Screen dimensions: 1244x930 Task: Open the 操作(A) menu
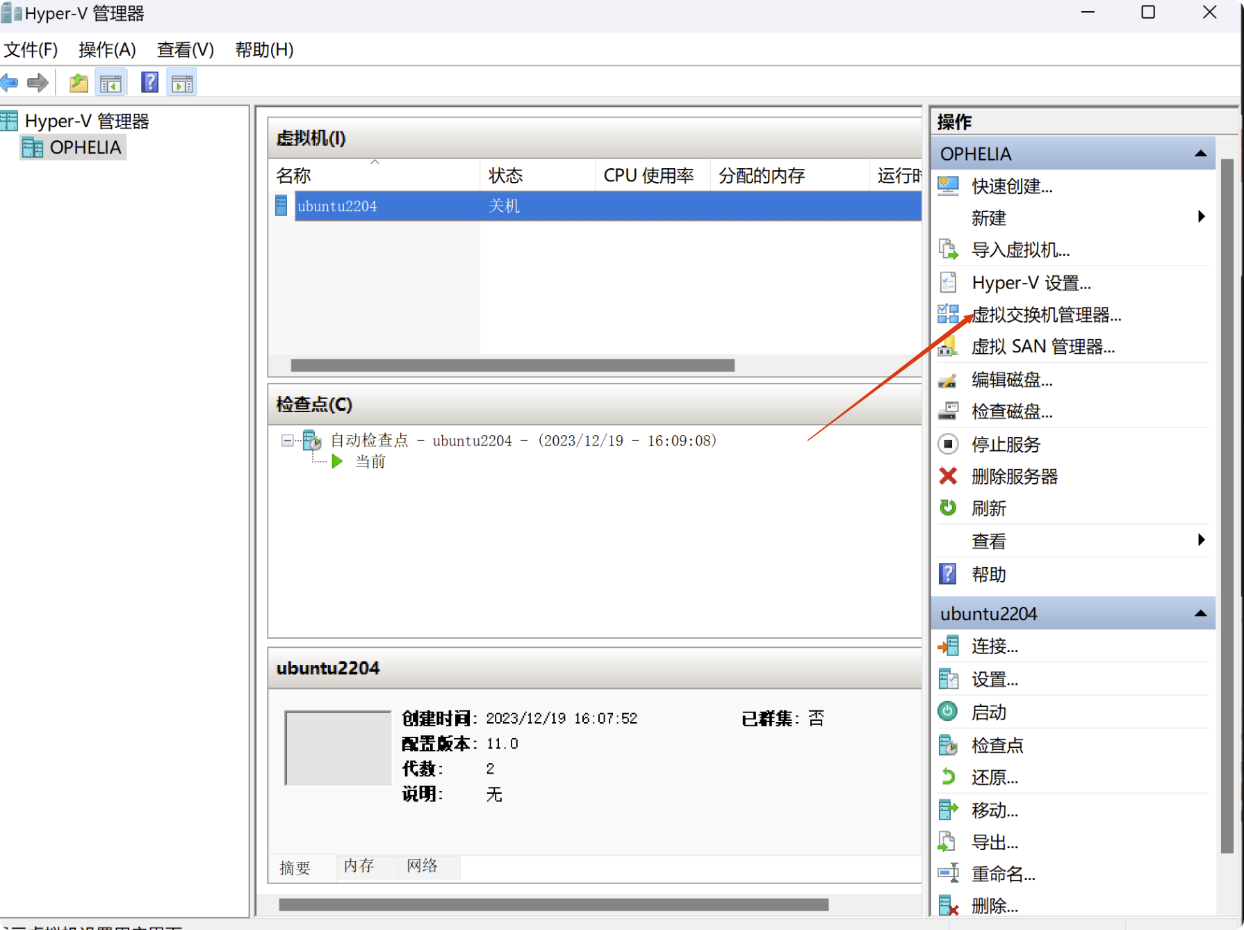107,49
